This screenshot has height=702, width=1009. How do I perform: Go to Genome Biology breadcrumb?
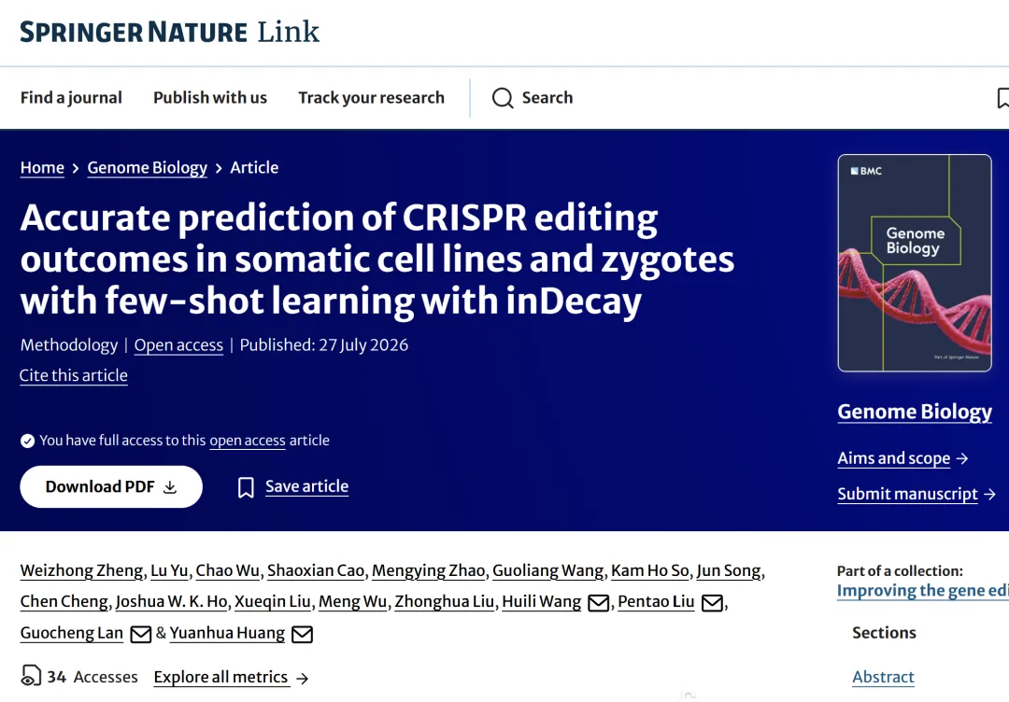(x=148, y=168)
